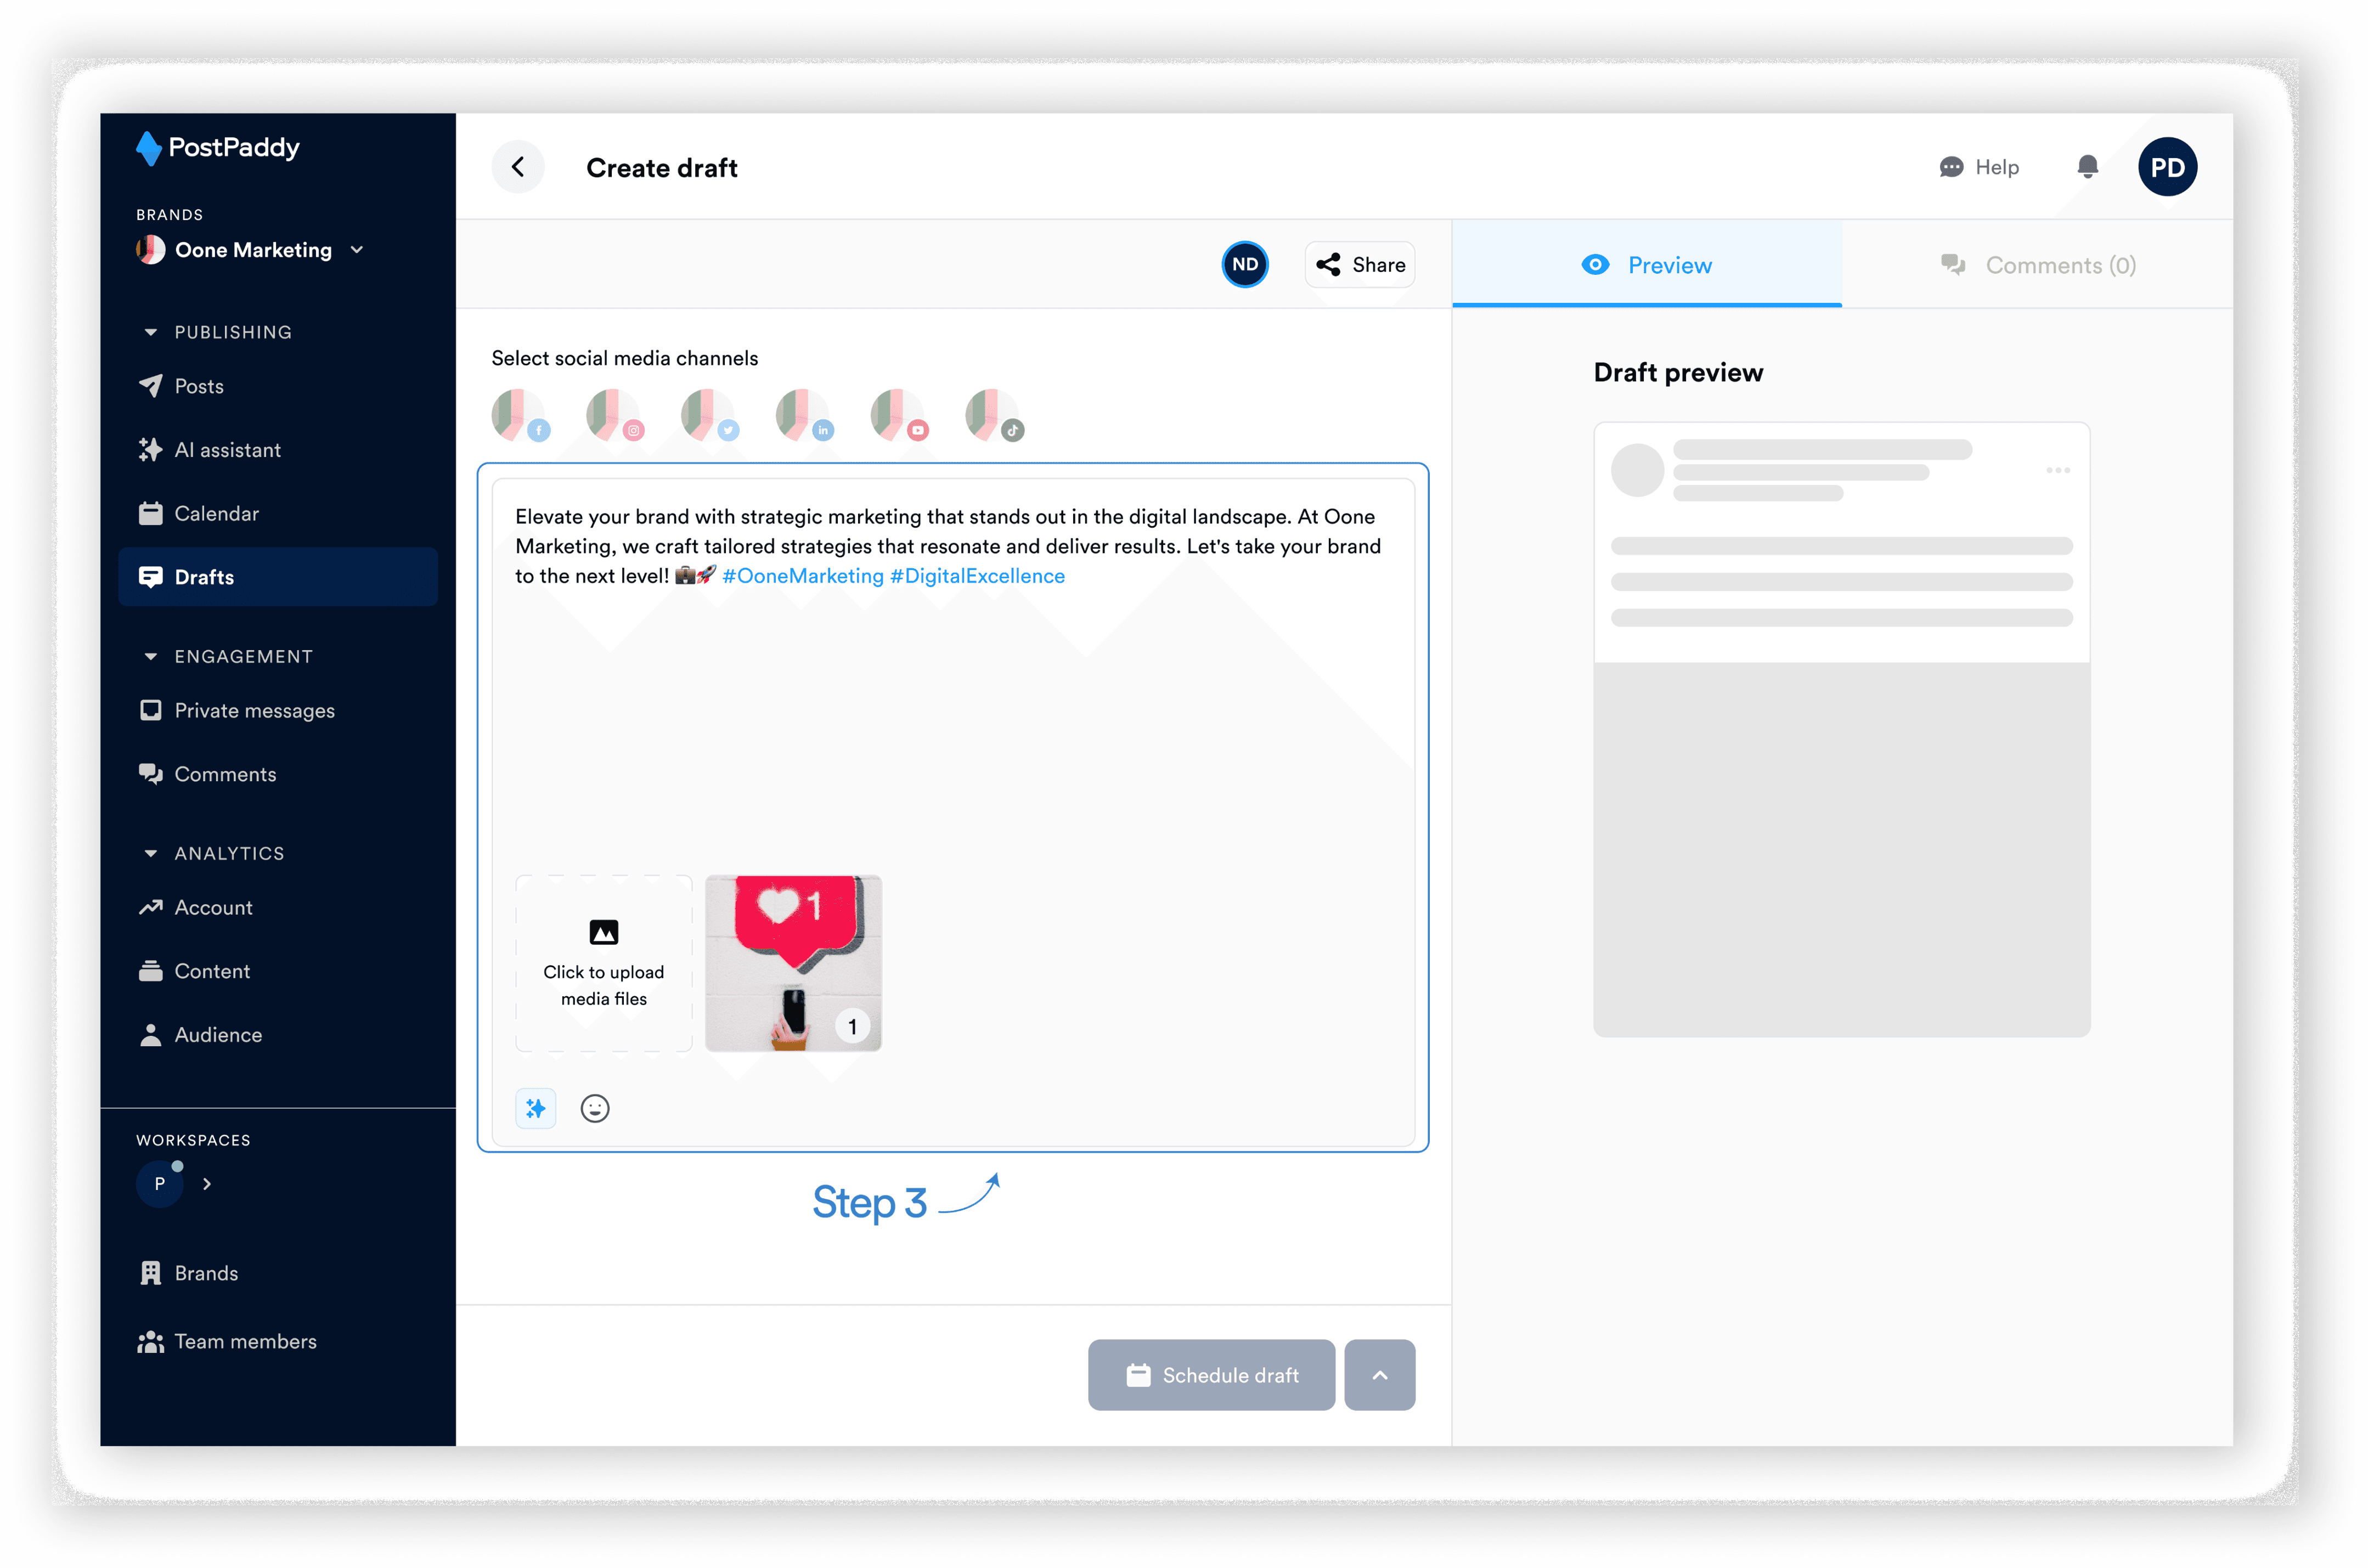The image size is (2368, 1568).
Task: Click the Share button
Action: (1360, 265)
